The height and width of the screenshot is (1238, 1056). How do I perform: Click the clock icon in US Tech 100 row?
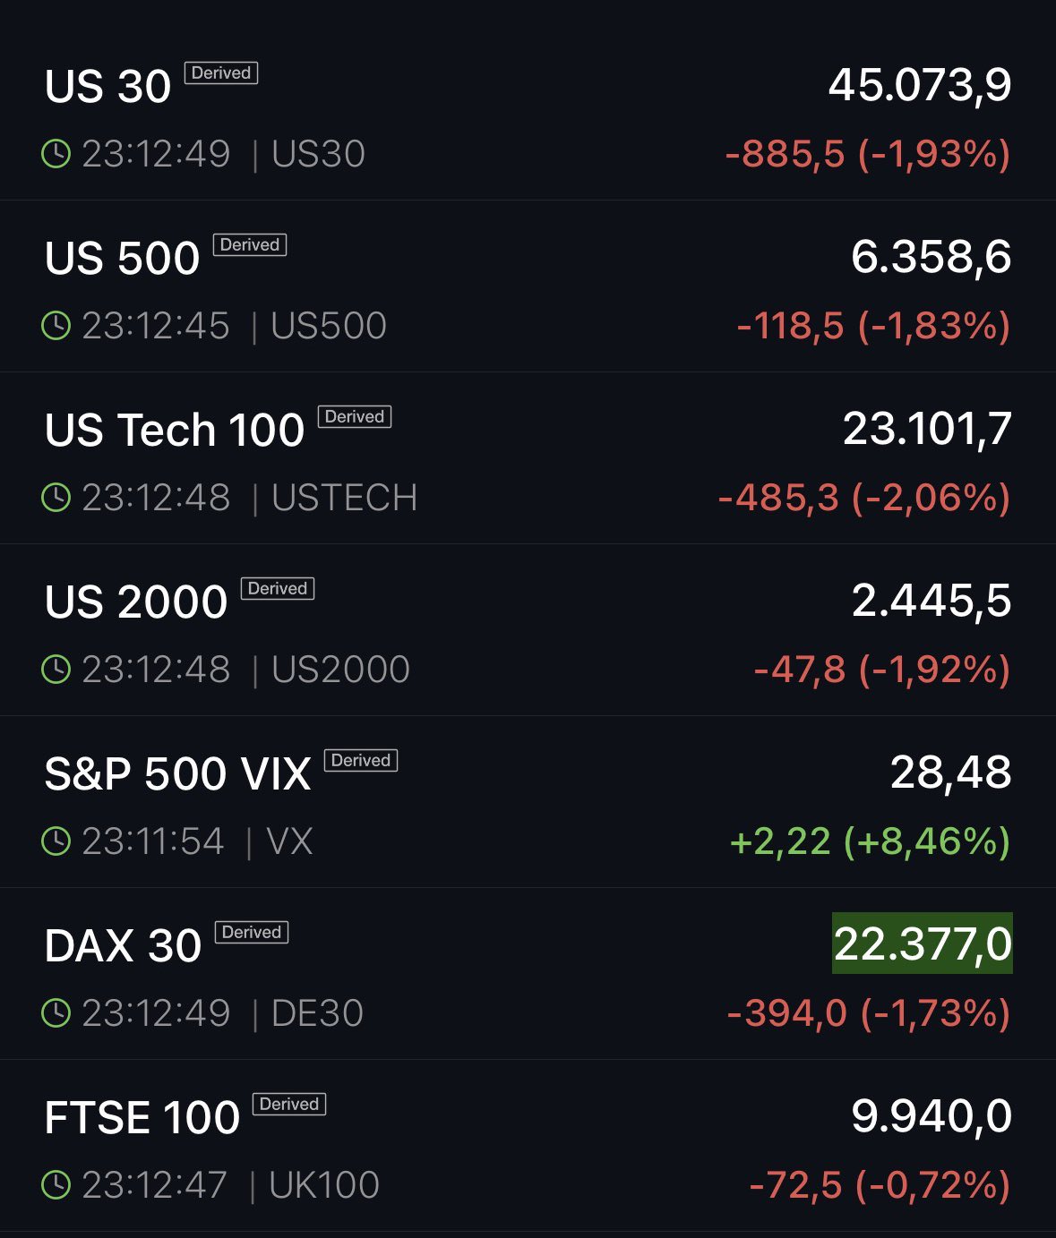(56, 498)
